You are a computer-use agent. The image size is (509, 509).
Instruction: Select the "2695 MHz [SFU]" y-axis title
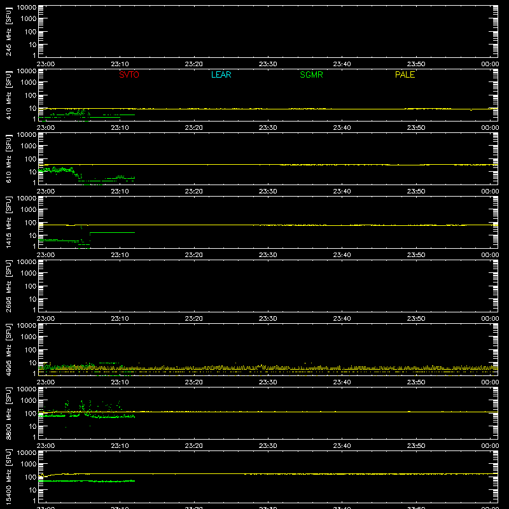pyautogui.click(x=8, y=286)
